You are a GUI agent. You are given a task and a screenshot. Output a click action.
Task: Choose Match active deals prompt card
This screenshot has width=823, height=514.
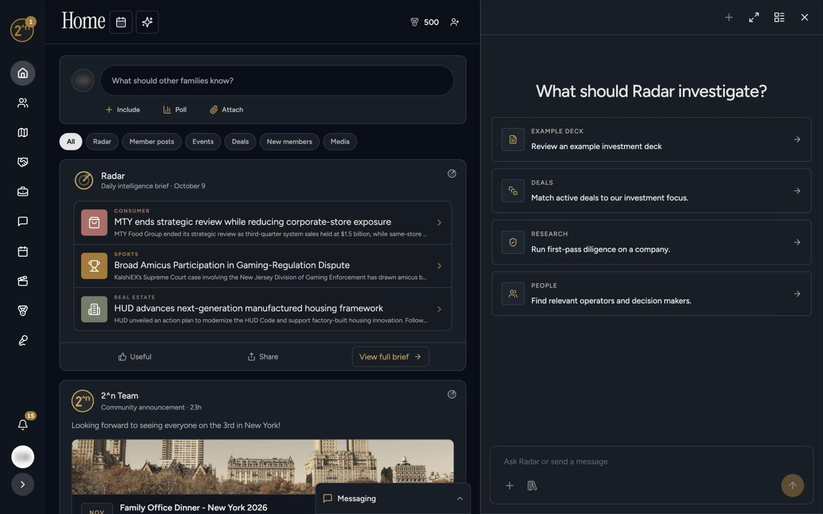652,191
